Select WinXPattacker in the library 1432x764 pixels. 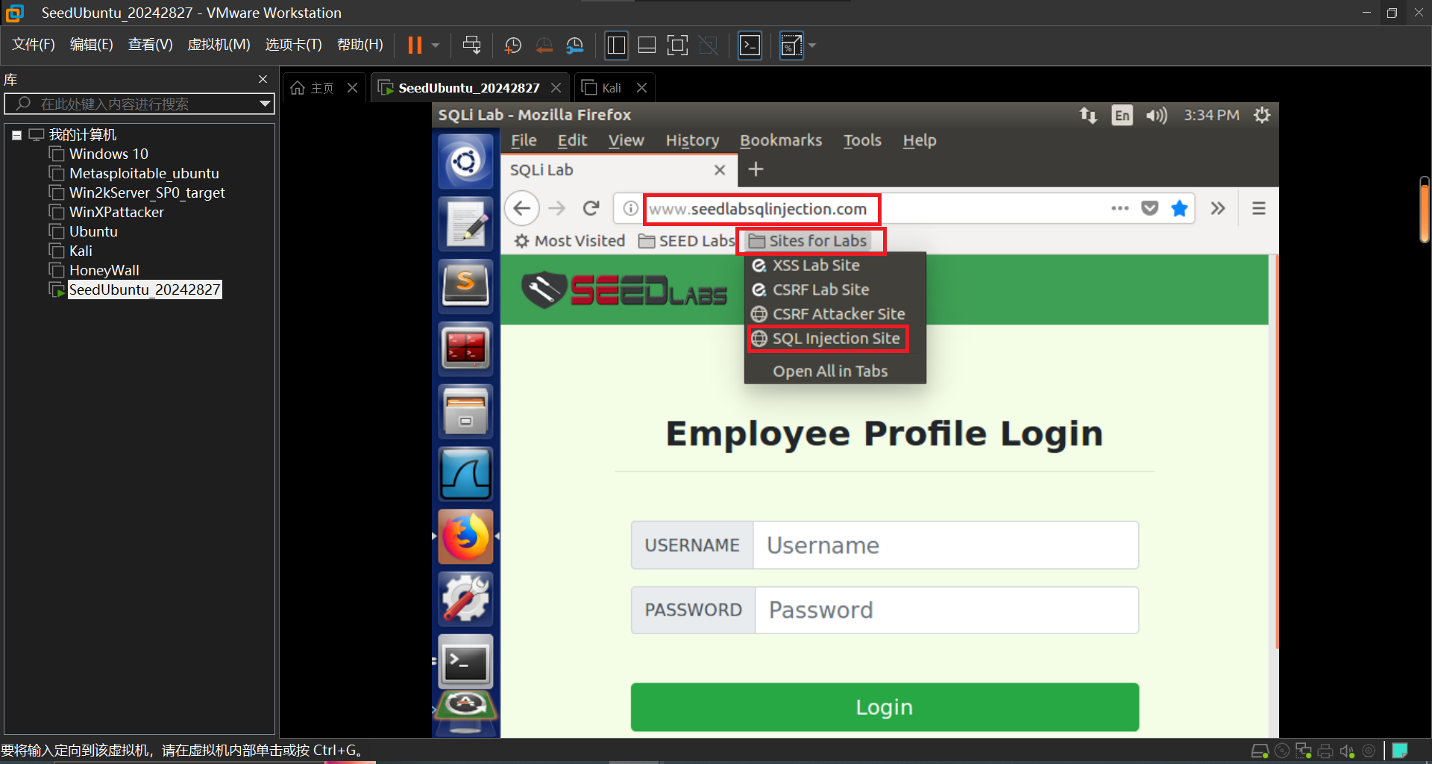(x=116, y=212)
